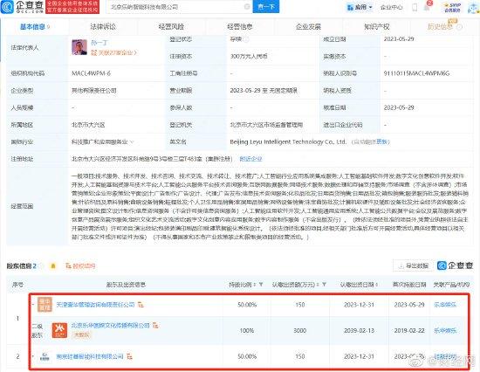Open the notification bell with red badge
The width and height of the screenshot is (480, 372).
click(x=427, y=7)
